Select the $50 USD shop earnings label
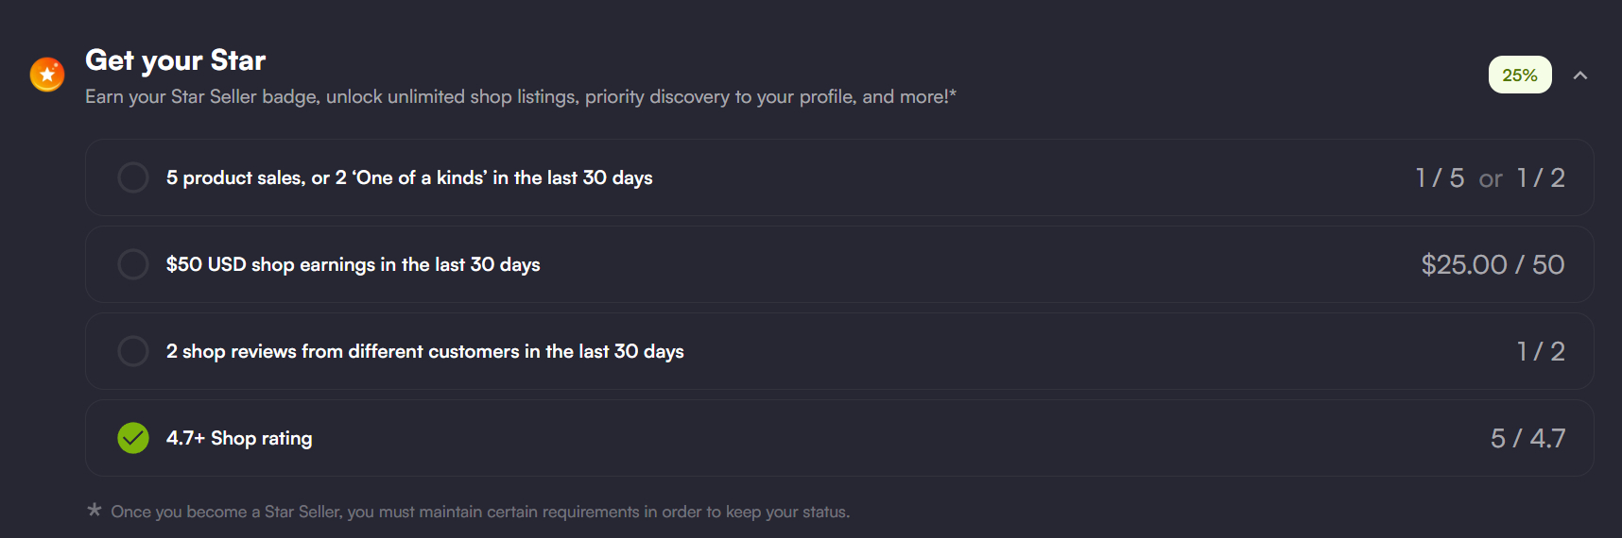The height and width of the screenshot is (538, 1622). (353, 264)
